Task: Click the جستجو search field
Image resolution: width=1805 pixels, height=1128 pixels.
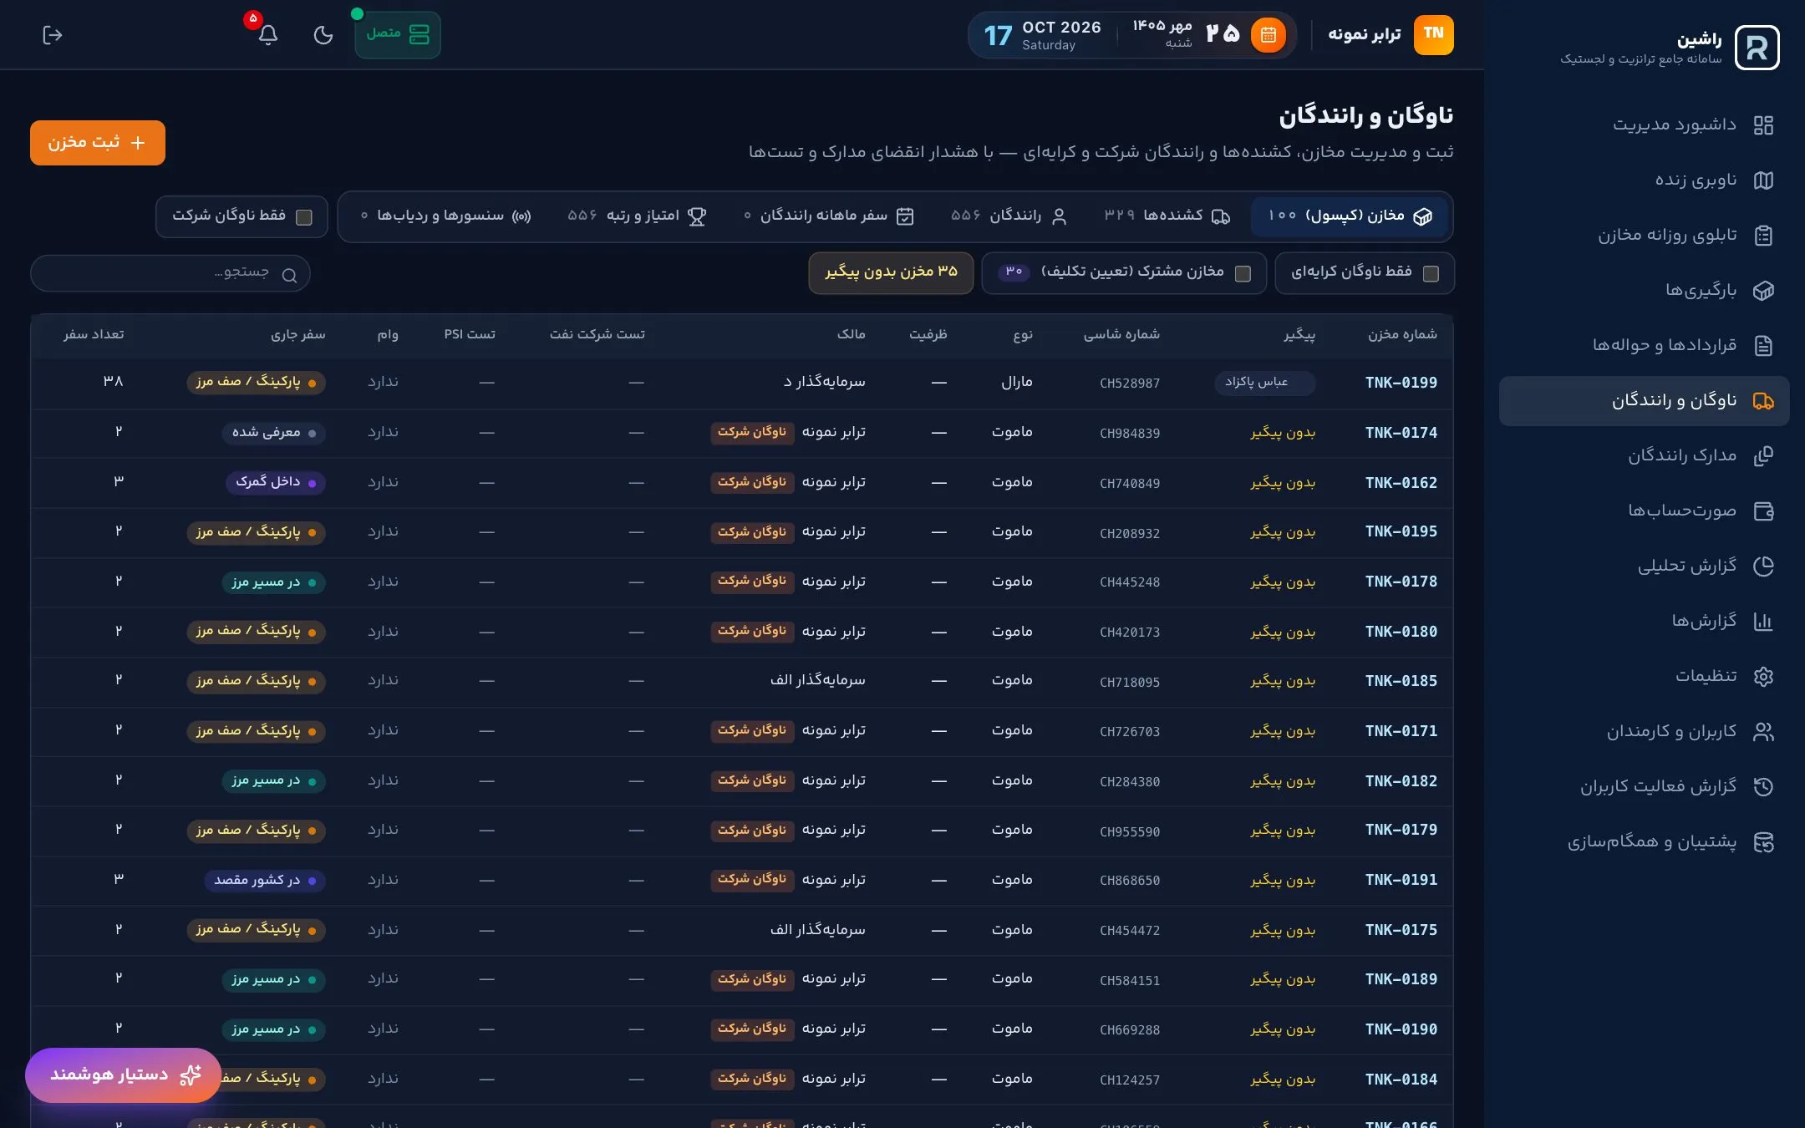Action: click(170, 273)
